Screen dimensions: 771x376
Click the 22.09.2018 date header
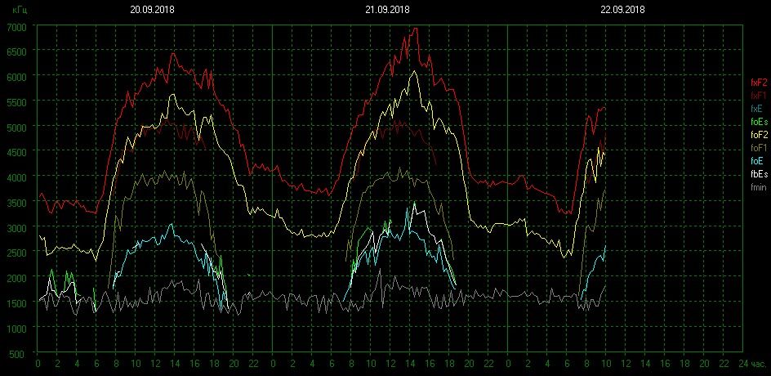pyautogui.click(x=622, y=10)
